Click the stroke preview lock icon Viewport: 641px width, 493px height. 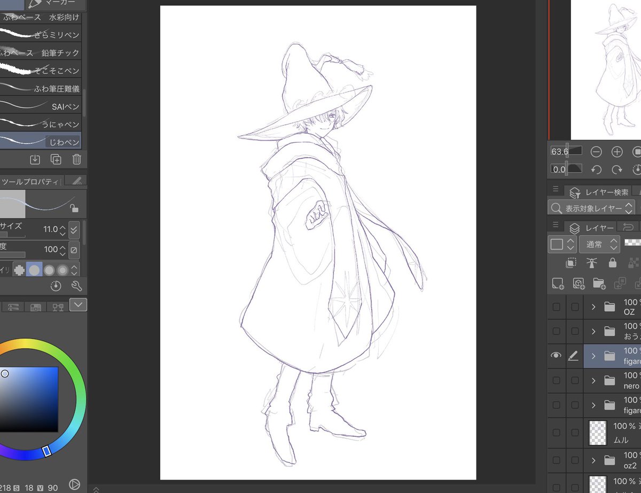74,208
